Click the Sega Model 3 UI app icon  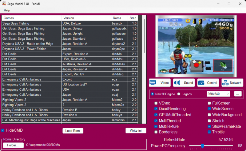(4, 4)
